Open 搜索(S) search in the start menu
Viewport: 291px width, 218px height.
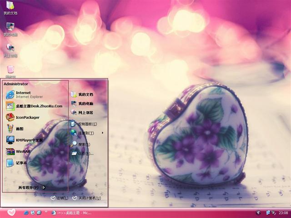[80, 144]
